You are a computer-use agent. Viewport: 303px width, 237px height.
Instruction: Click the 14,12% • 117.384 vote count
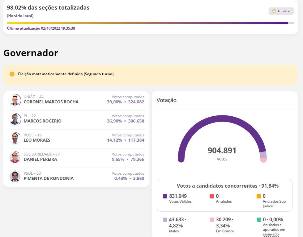coord(126,140)
